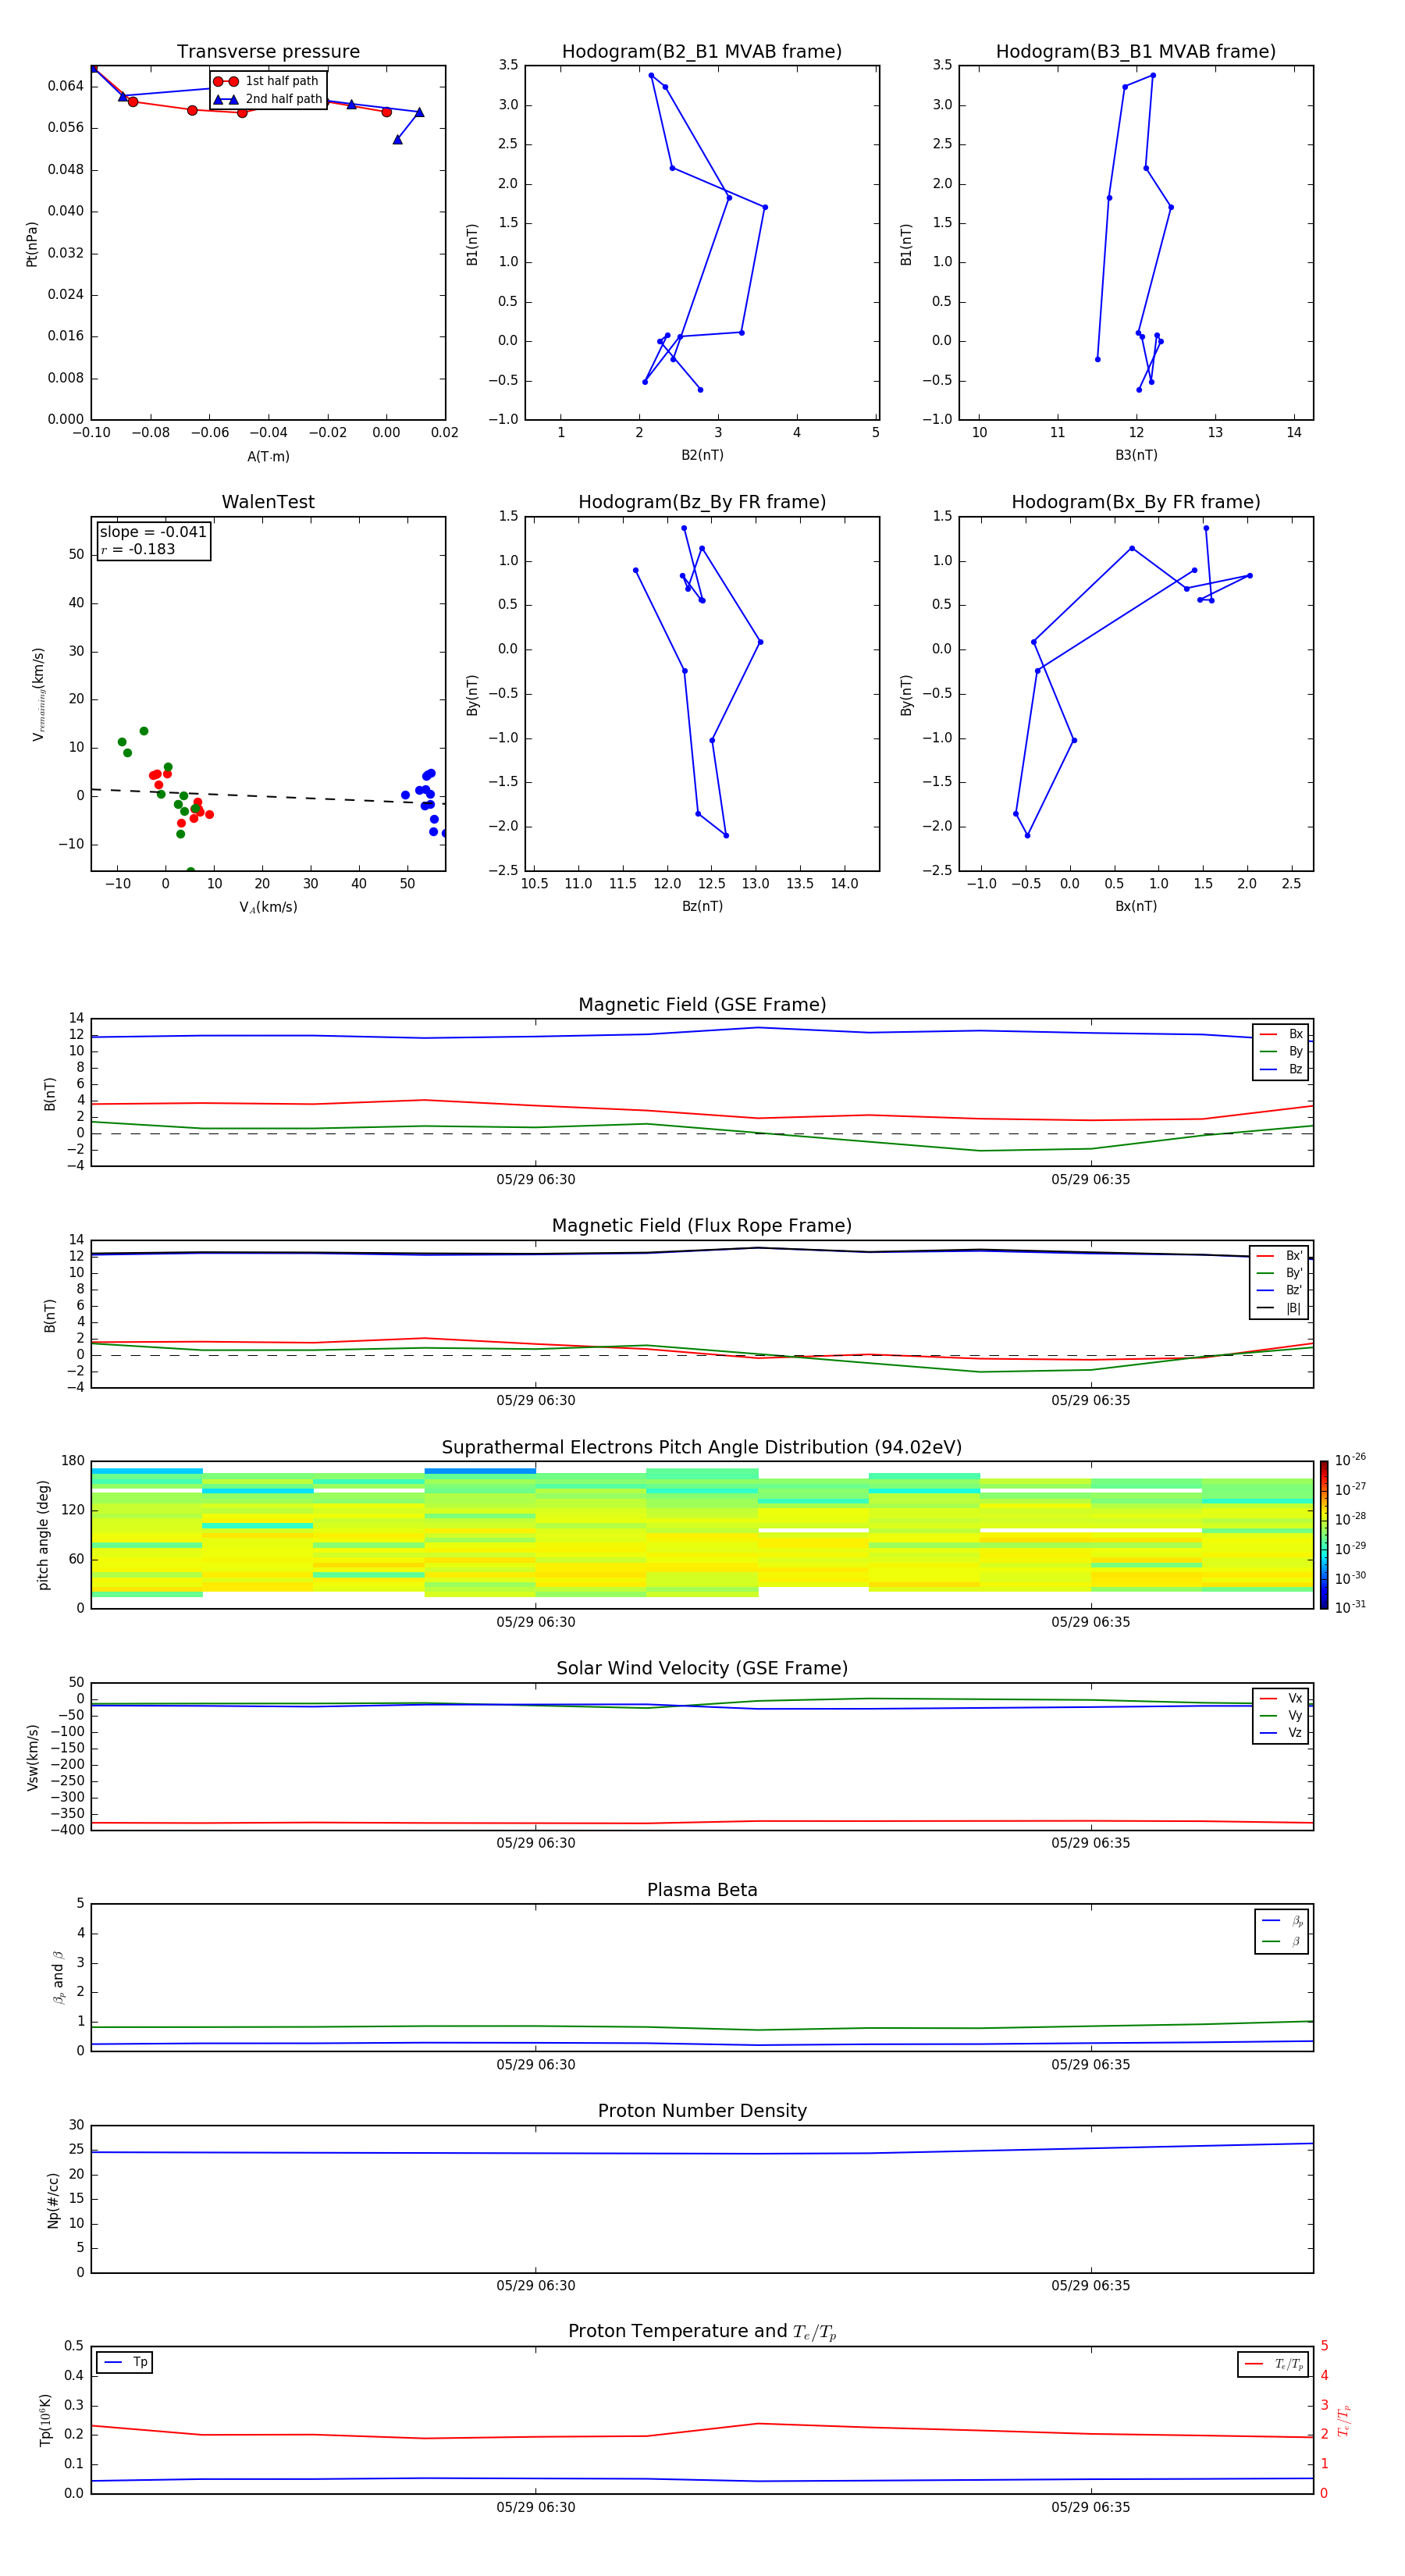Click 'pitch angle (deg)' axis label

43,1535
